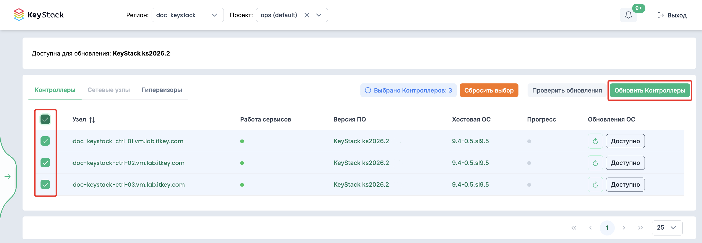Click the Версия ПО column header

[350, 119]
